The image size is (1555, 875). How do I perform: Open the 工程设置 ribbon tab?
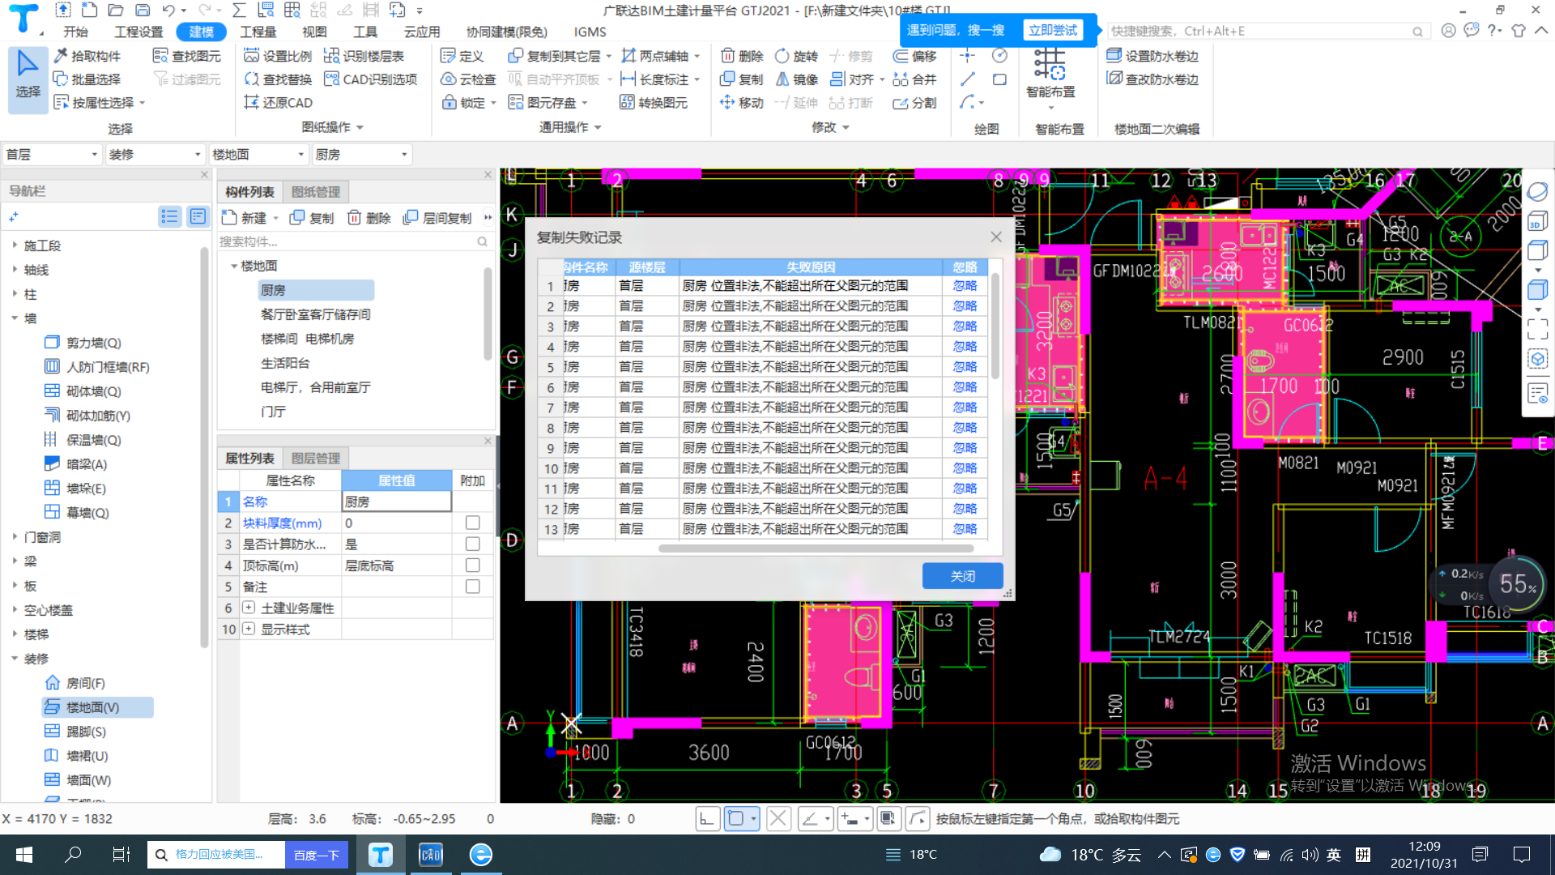(x=138, y=32)
